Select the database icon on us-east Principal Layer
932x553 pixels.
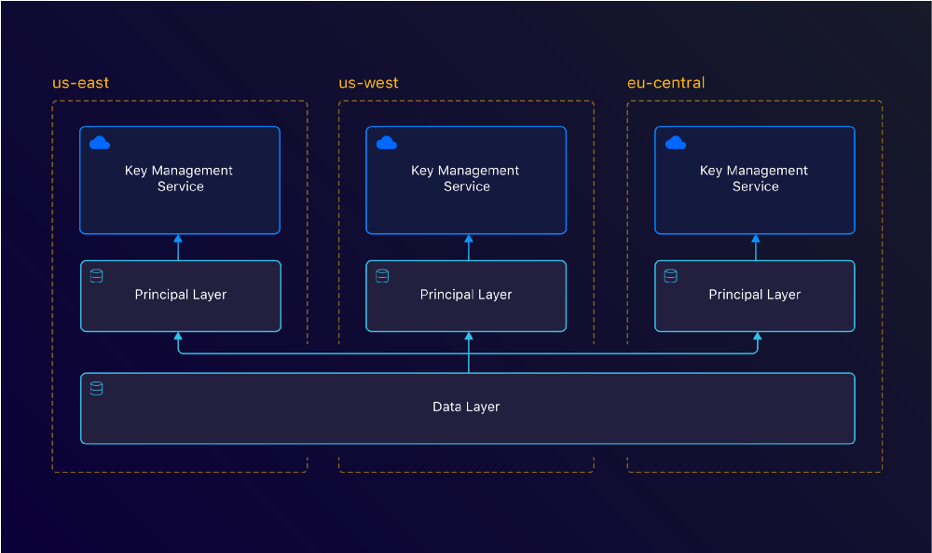coord(96,276)
